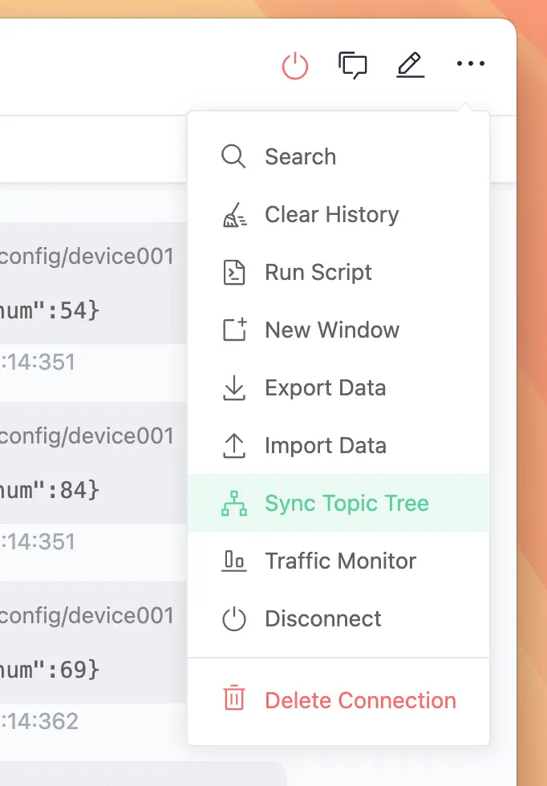Click the edit pencil icon
The width and height of the screenshot is (547, 786).
point(411,65)
